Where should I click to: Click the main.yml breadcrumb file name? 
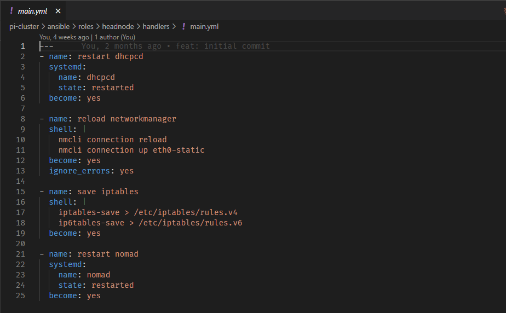click(204, 26)
